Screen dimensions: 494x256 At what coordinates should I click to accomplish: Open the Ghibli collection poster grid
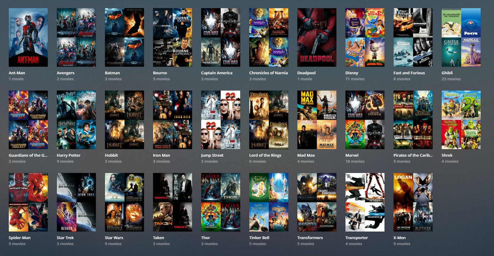click(461, 37)
